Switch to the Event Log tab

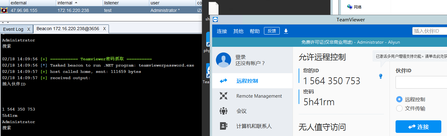13,29
